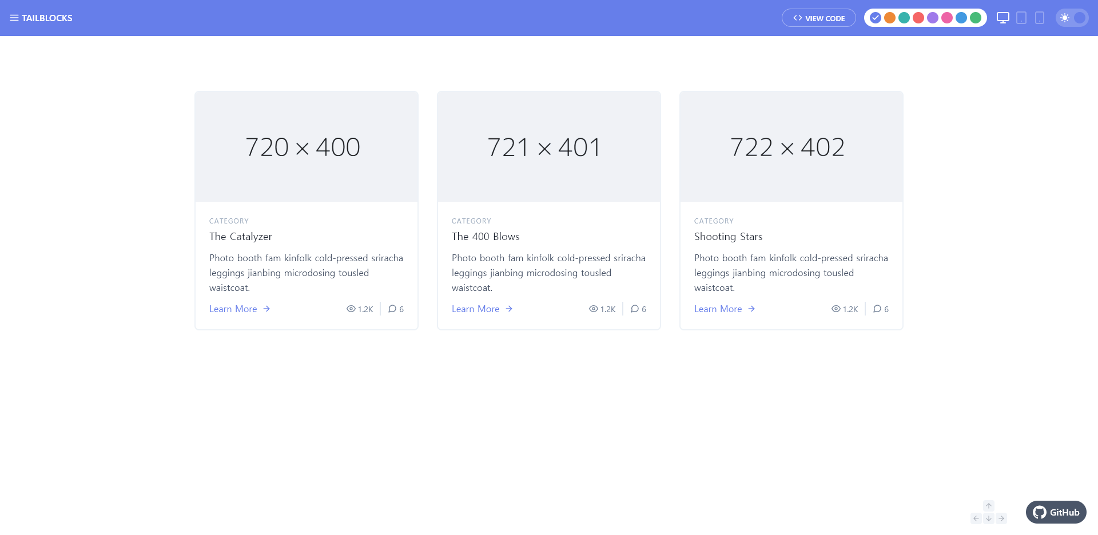Click the views eye icon on The Catalyzer
The width and height of the screenshot is (1098, 535).
pos(351,309)
